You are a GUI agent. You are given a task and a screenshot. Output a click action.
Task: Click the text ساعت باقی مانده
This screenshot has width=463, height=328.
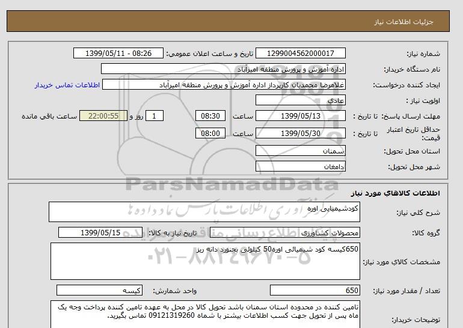[49, 116]
